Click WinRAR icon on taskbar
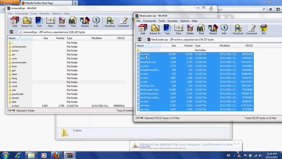 [x=69, y=155]
